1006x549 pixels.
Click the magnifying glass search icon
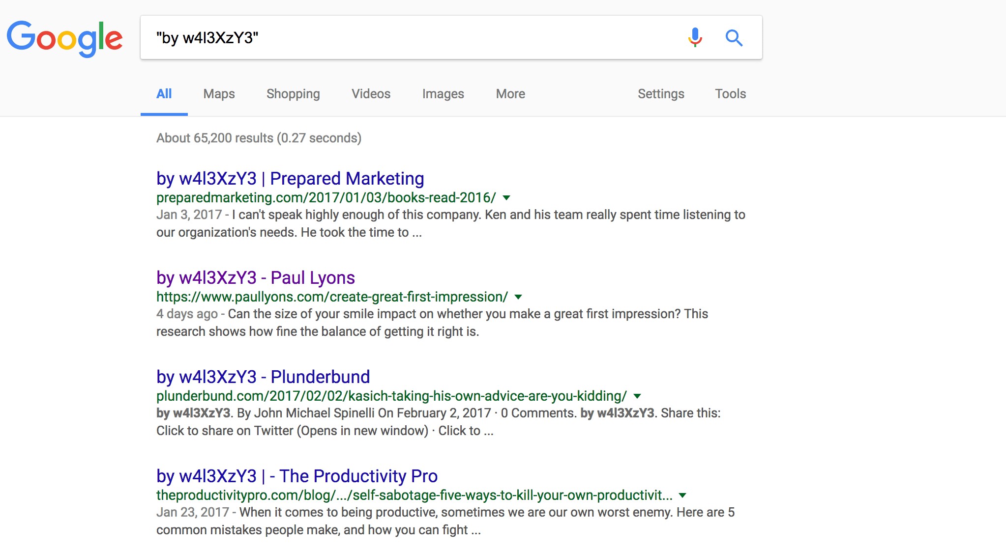(x=734, y=37)
